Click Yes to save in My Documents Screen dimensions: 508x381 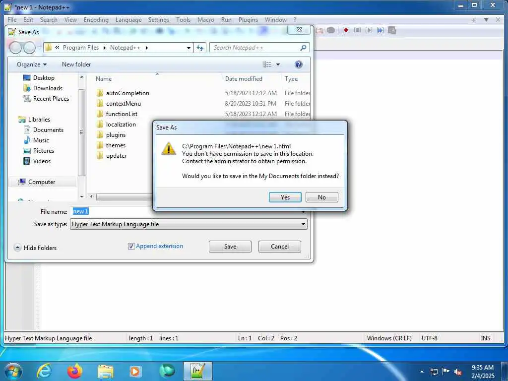(285, 197)
